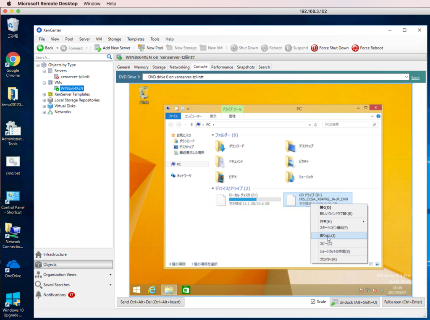This screenshot has height=320, width=430.
Task: Select cmd.bat desktop file
Action: [13, 165]
